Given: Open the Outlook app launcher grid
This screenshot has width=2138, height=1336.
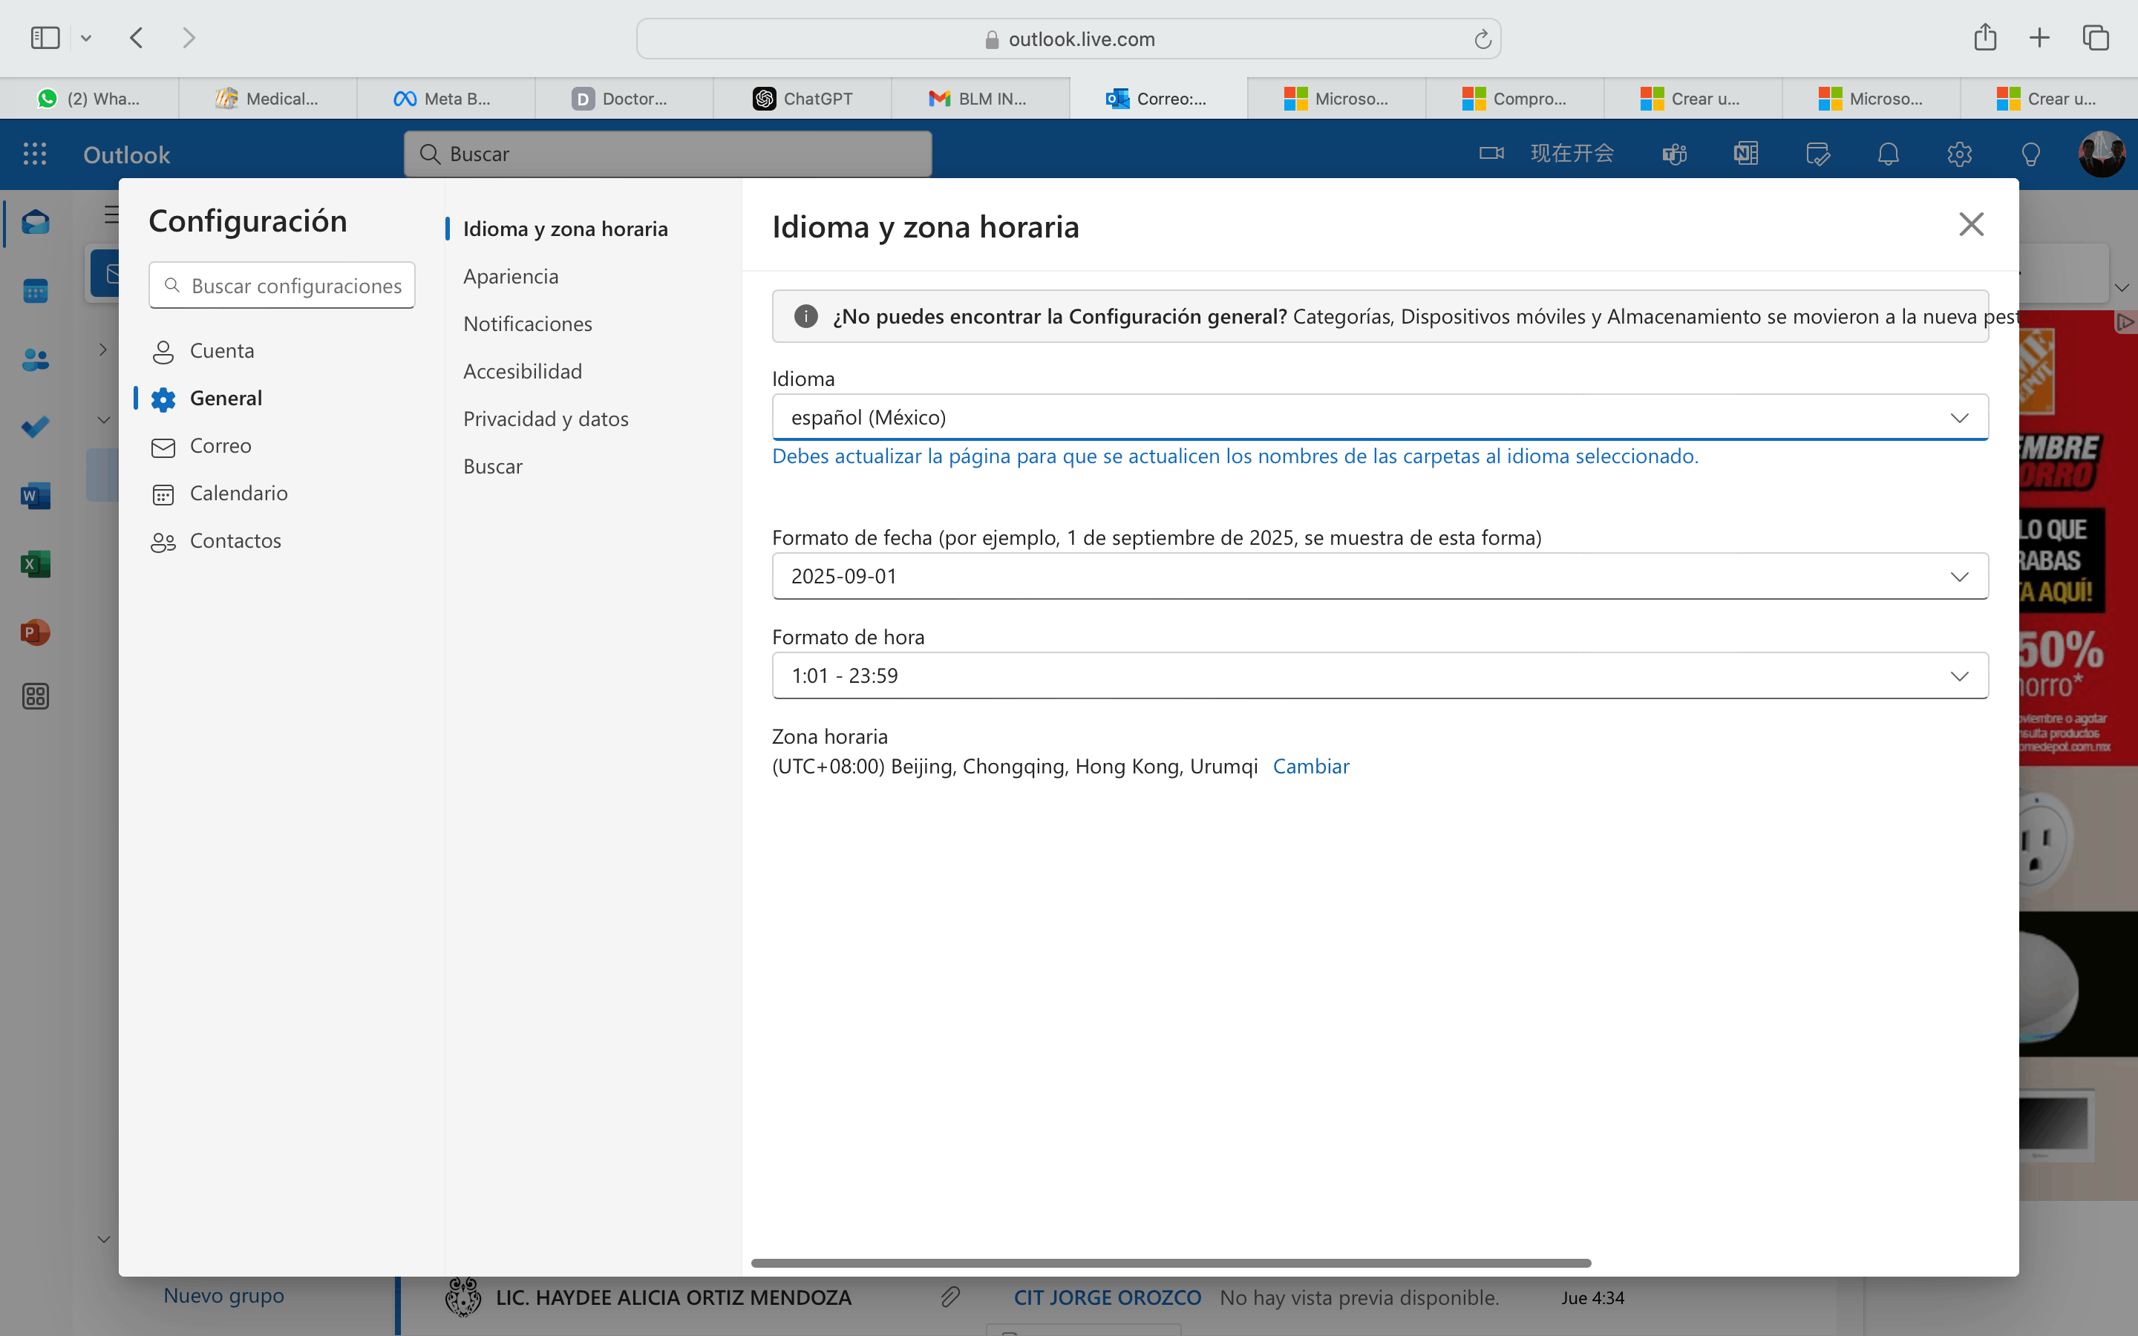Looking at the screenshot, I should click(x=34, y=154).
